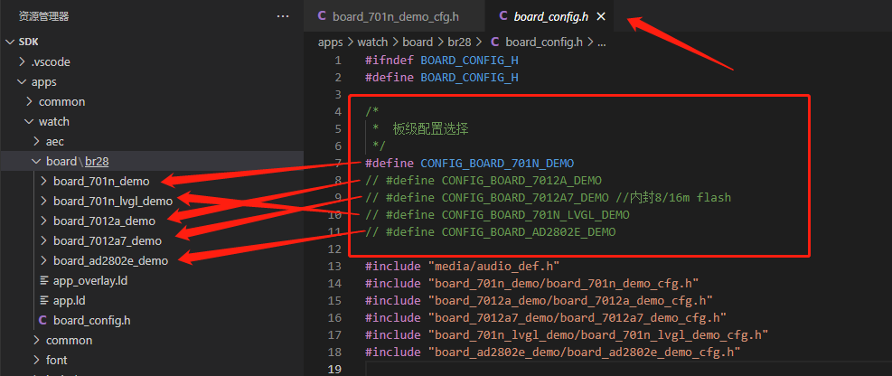Image resolution: width=892 pixels, height=376 pixels.
Task: Collapse the SDK root folder
Action: (x=10, y=42)
